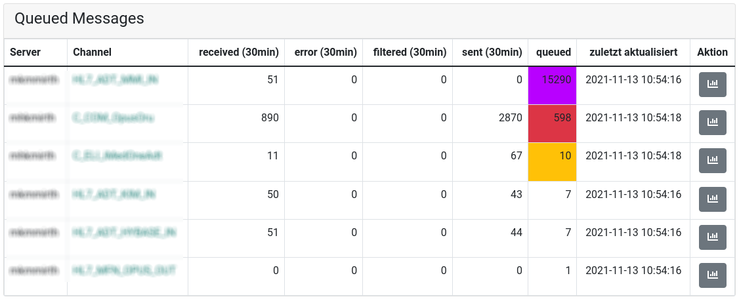Click the purple 15290 queued cell
The image size is (739, 301).
click(553, 85)
